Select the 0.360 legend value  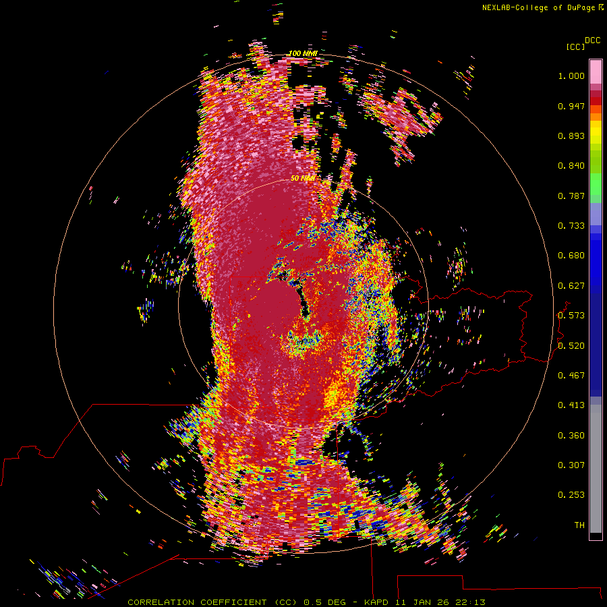[x=571, y=436]
